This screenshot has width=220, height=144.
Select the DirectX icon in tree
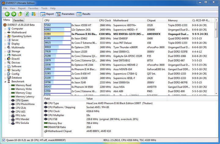[x=9, y=59]
